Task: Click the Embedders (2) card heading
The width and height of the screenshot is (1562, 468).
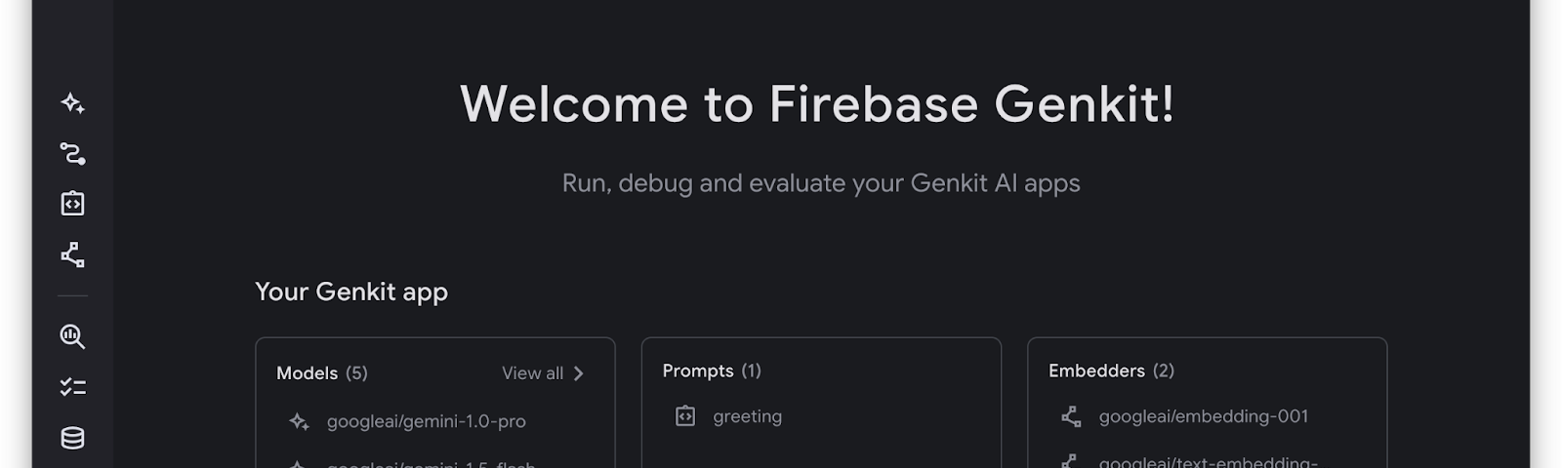Action: point(1111,370)
